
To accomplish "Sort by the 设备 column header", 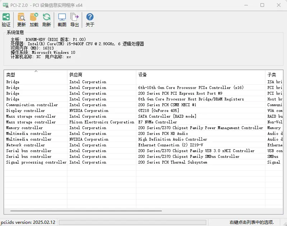I will (x=201, y=75).
